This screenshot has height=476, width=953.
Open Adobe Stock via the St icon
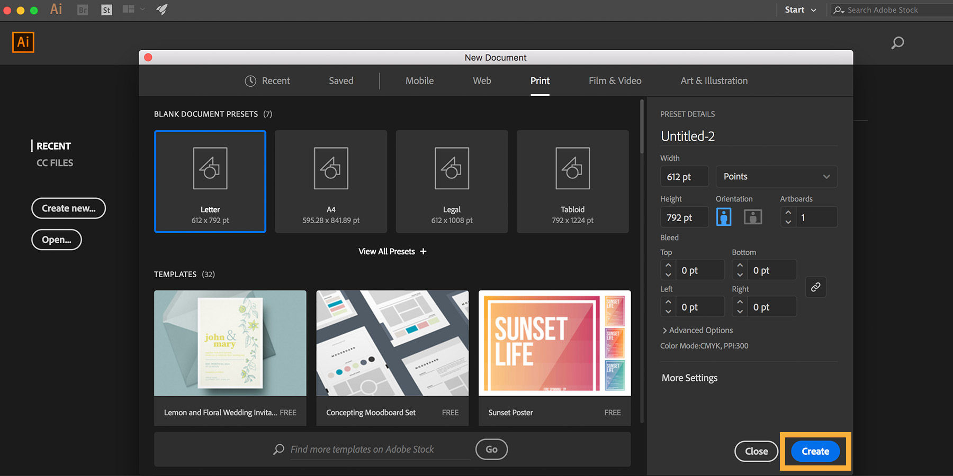point(106,10)
